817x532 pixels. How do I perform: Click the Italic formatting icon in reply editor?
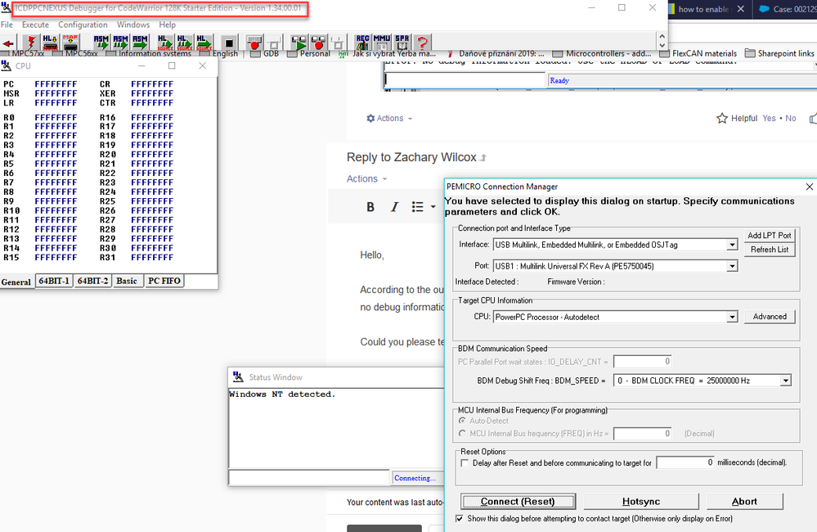click(394, 207)
